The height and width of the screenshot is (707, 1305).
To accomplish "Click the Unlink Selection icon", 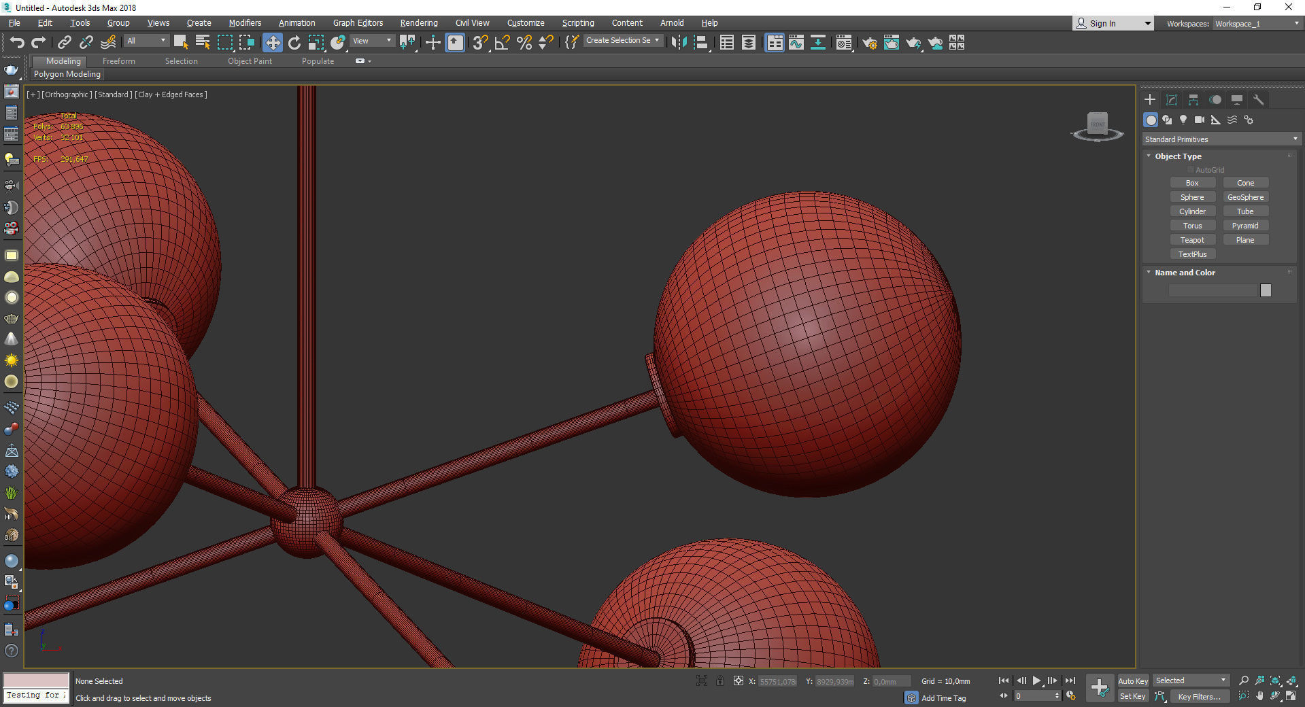I will click(x=86, y=42).
